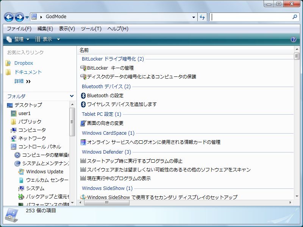Select コントロール パネル in the folder tree
Screen dimensions: 303x227
pyautogui.click(x=40, y=147)
